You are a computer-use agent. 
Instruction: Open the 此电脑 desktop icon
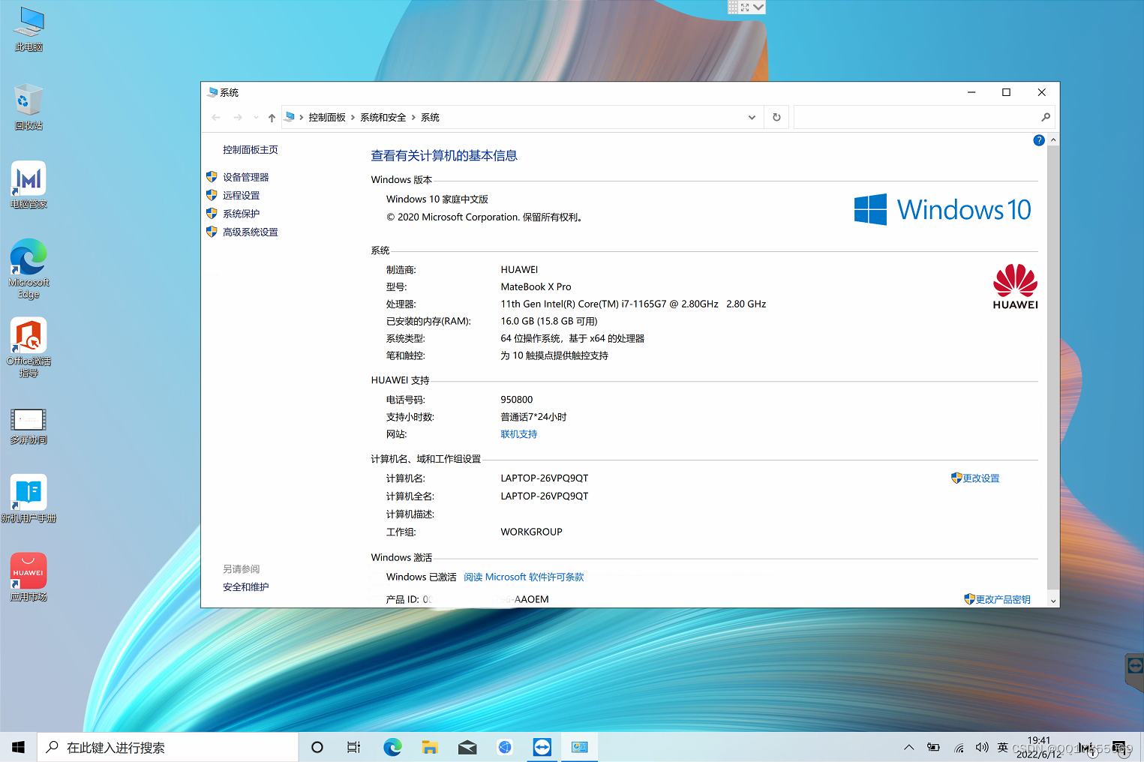[29, 28]
